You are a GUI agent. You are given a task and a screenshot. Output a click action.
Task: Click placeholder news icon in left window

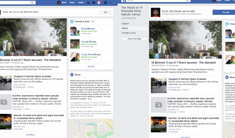tap(6, 102)
